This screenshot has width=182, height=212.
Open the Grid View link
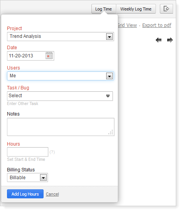tap(127, 25)
